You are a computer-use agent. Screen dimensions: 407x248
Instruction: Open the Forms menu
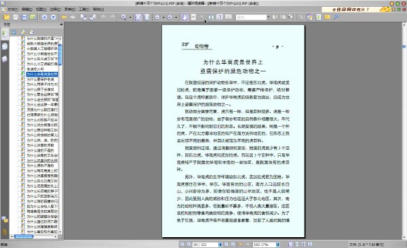(70, 9)
